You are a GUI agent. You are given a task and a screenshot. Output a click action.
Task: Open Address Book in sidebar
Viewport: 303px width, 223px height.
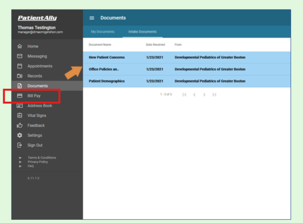[47, 105]
